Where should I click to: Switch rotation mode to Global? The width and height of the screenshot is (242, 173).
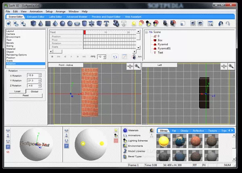coord(34,91)
